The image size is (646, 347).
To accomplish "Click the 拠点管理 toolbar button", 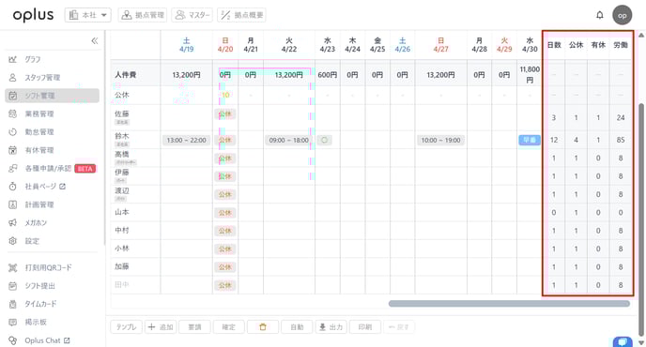I will [x=143, y=15].
